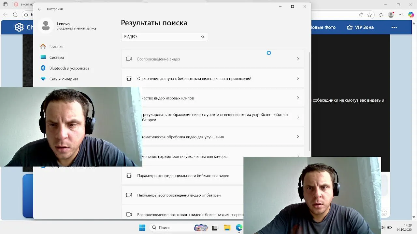Click the website logo in blue header

19,27
